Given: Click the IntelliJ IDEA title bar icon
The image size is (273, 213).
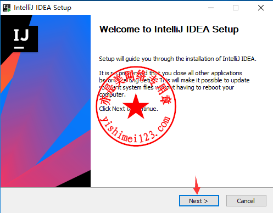Looking at the screenshot, I should point(7,8).
